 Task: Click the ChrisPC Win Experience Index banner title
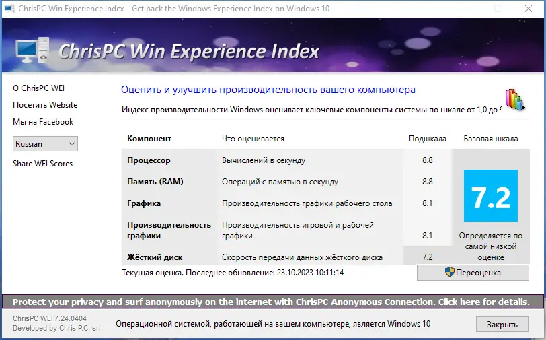coord(189,52)
